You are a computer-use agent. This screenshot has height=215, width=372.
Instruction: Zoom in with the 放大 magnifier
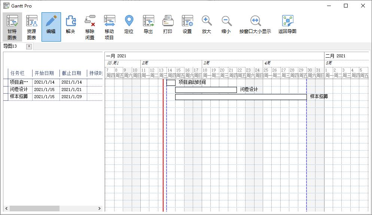click(207, 24)
